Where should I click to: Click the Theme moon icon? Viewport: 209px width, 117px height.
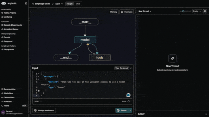[2, 106]
